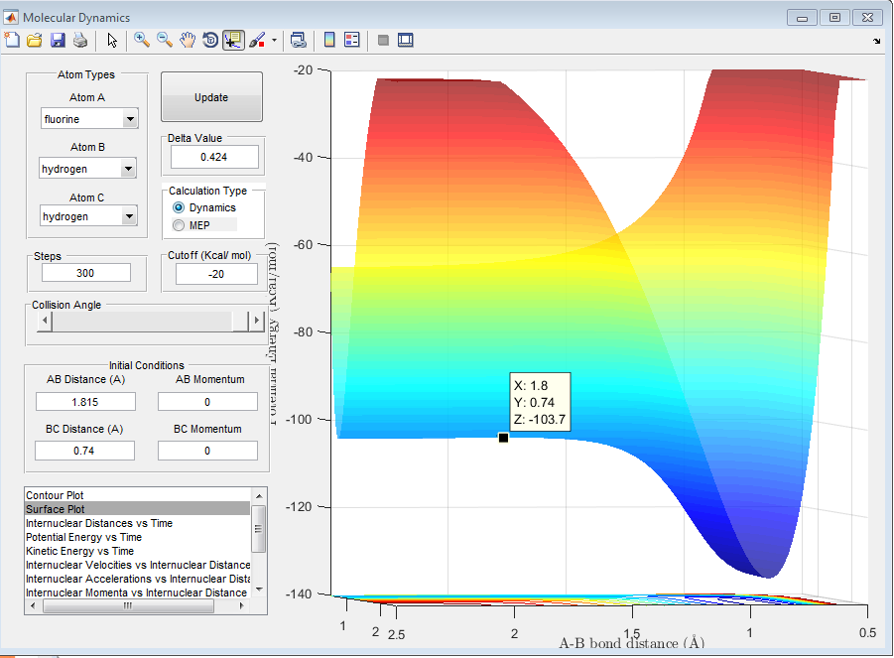Viewport: 894px width, 658px height.
Task: Click the AB Distance input field
Action: [x=85, y=401]
